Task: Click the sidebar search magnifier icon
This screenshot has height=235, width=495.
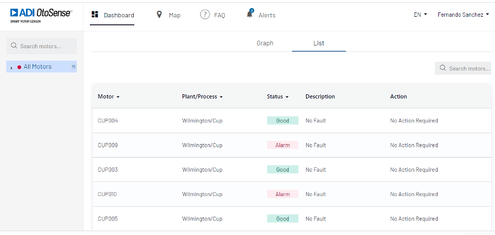Action: tap(14, 46)
